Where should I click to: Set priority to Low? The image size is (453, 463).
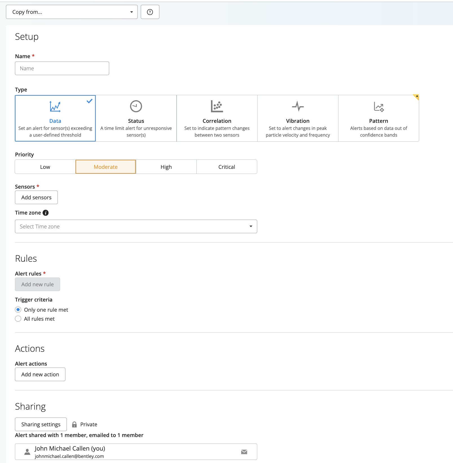[45, 167]
